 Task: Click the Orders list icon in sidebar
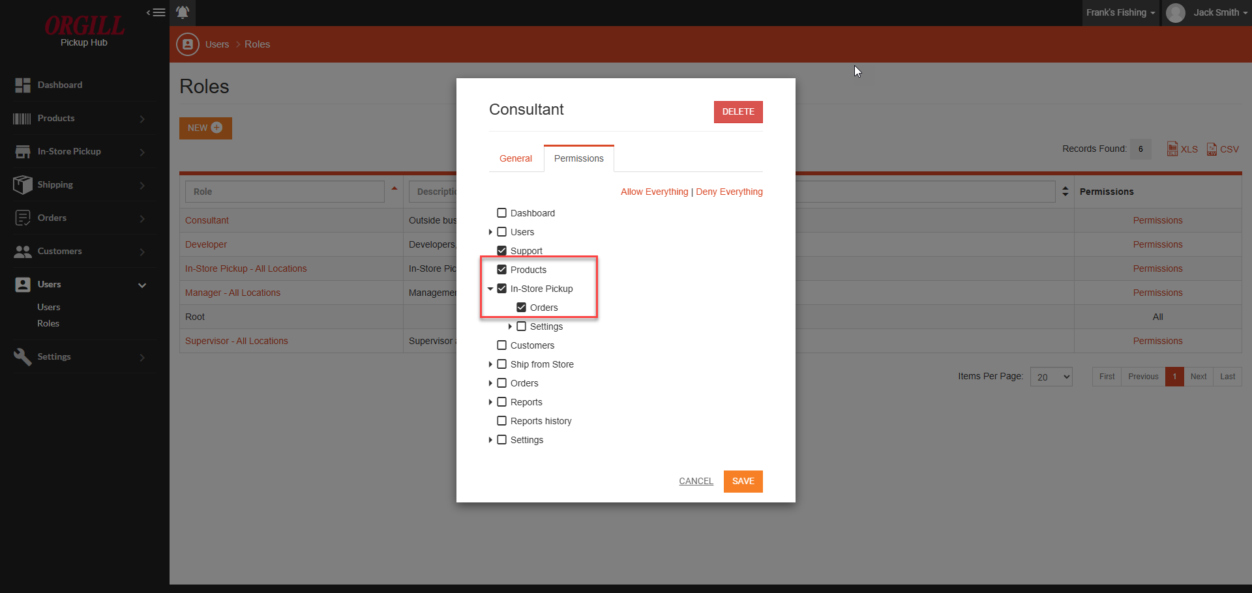point(23,218)
